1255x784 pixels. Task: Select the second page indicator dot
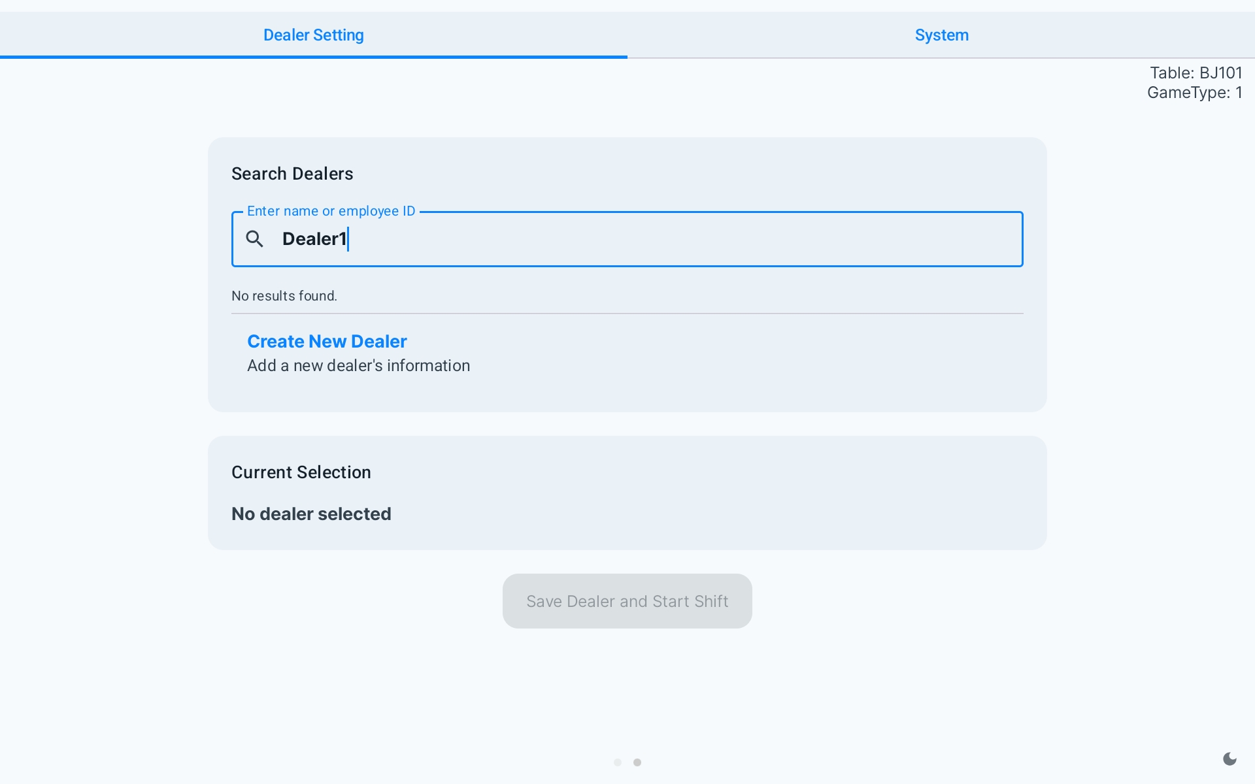[x=637, y=762]
